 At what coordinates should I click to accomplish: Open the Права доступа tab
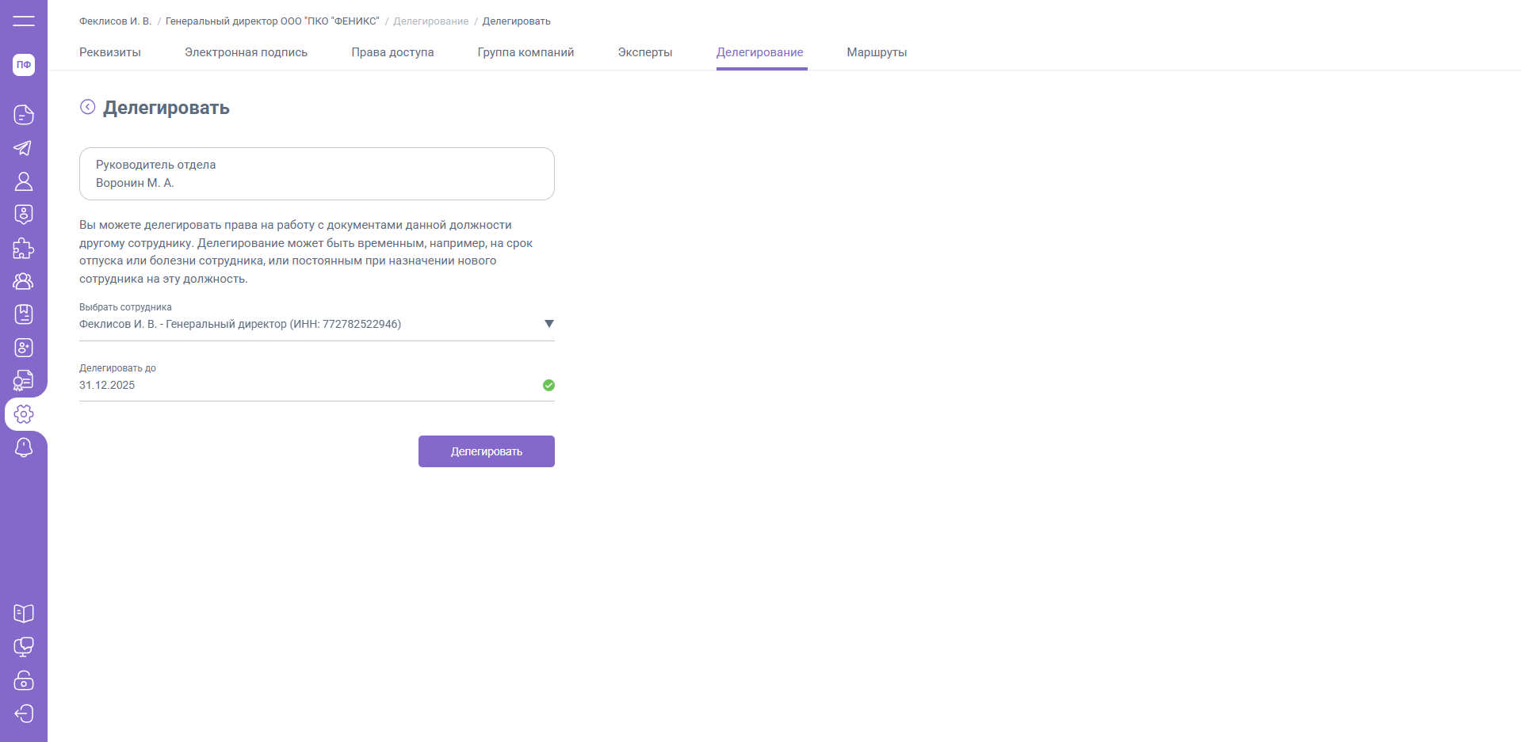(x=392, y=52)
